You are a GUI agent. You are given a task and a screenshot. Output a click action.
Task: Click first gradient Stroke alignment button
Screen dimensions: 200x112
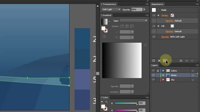(x=122, y=26)
